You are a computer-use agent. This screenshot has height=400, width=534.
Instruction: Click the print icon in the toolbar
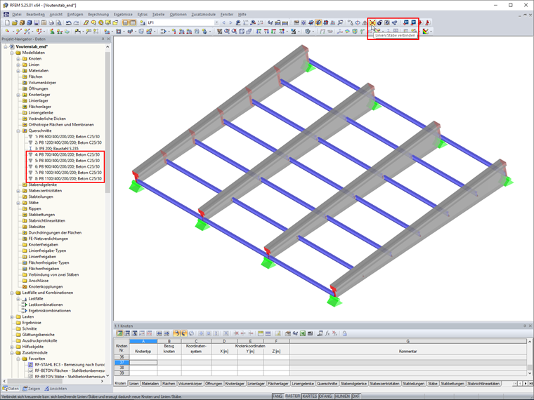[51, 22]
